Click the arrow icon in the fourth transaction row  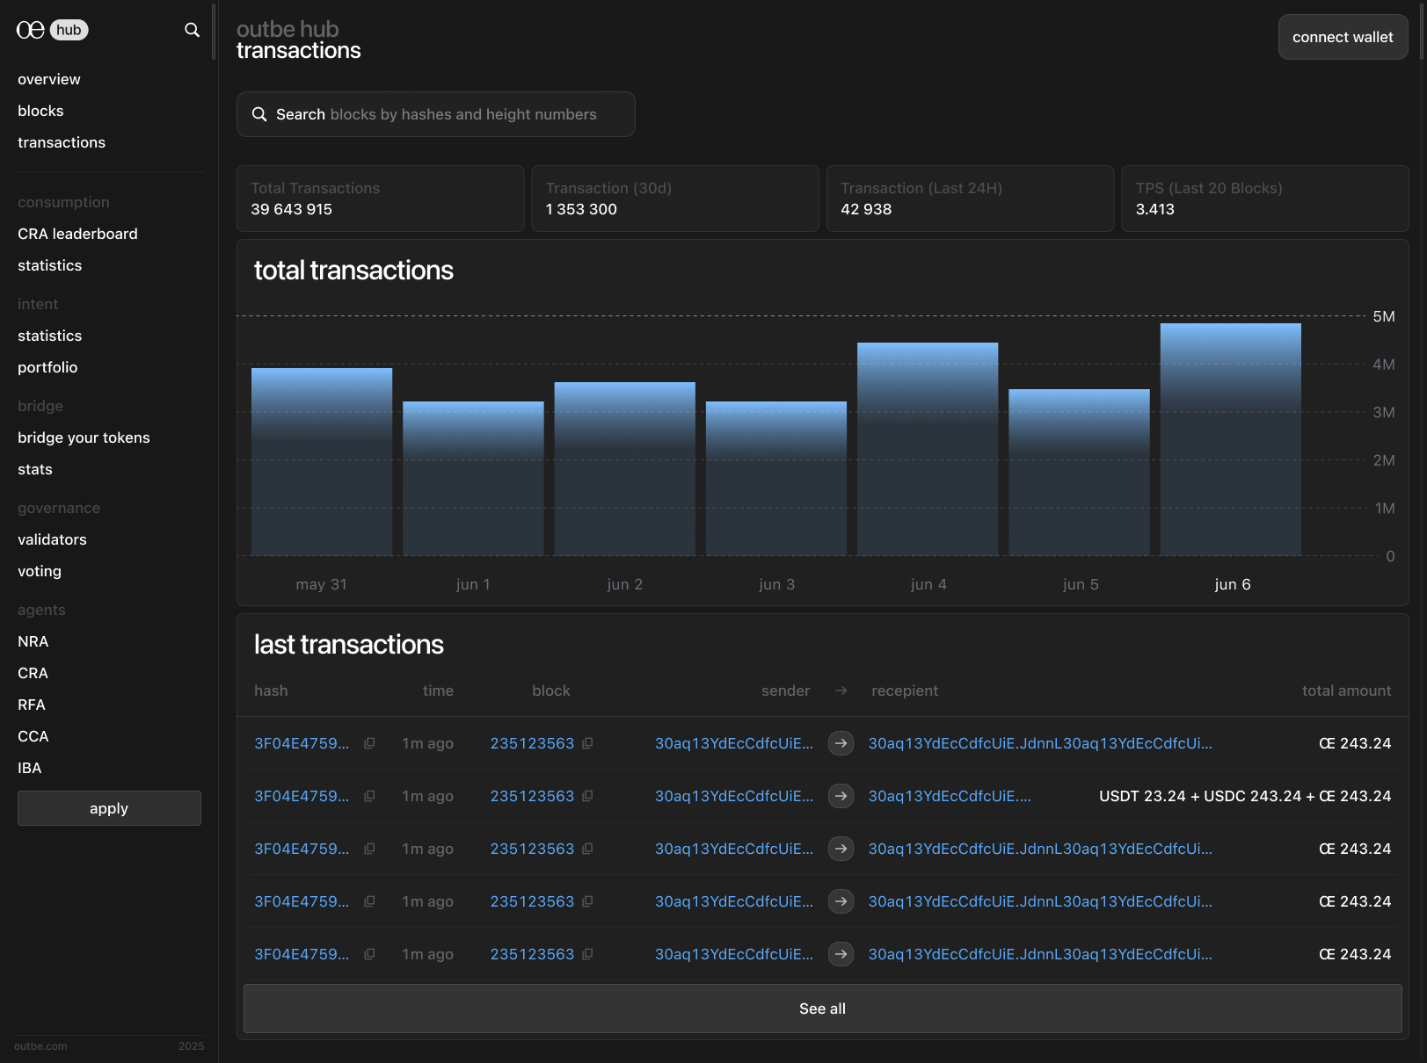click(x=841, y=901)
